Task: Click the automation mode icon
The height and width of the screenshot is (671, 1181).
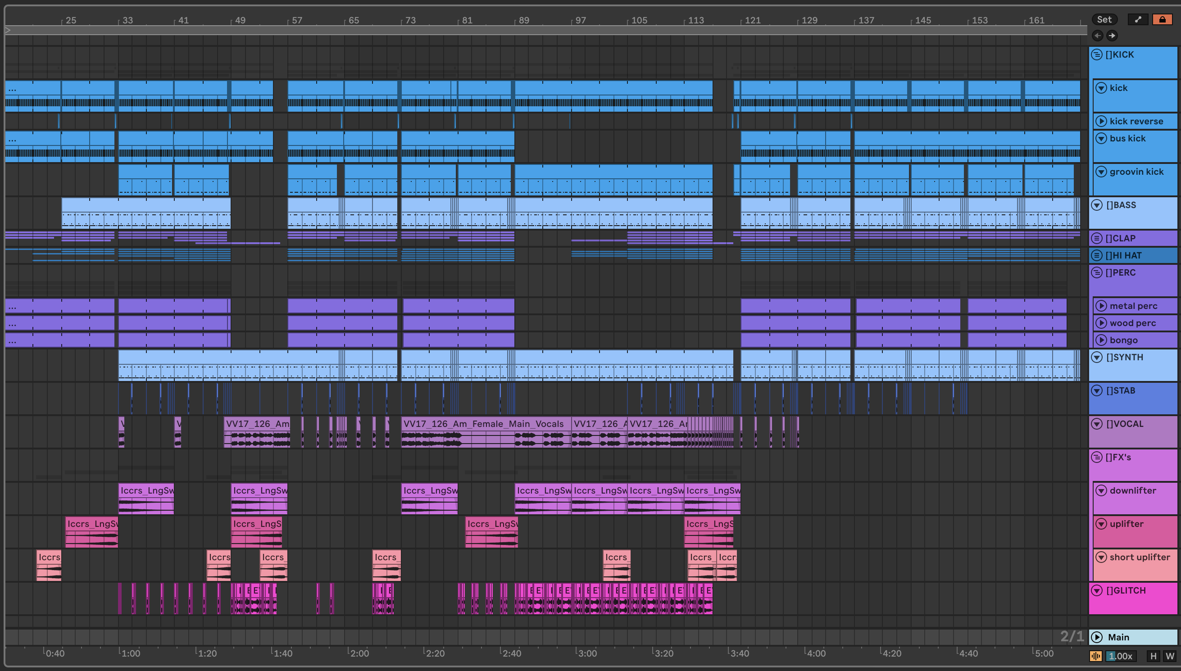Action: pos(1138,19)
